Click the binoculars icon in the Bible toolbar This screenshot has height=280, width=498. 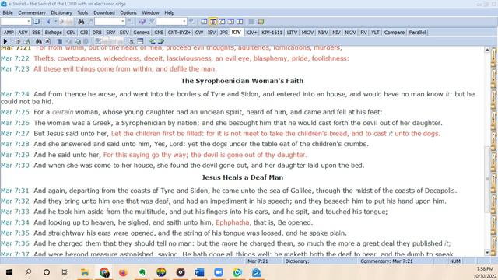point(39,41)
